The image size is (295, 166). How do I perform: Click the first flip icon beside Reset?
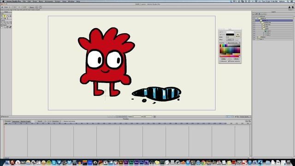(x=37, y=7)
